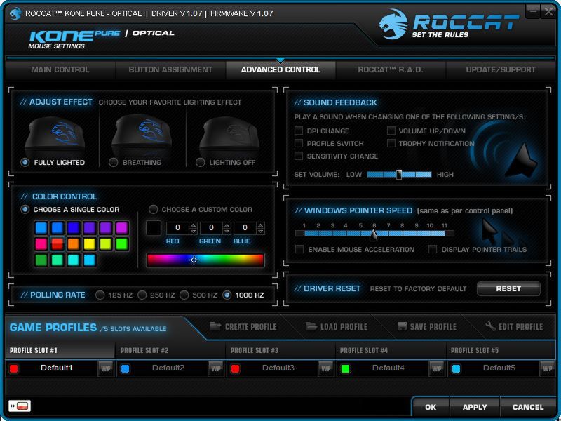Click the Cancel button

tap(528, 407)
